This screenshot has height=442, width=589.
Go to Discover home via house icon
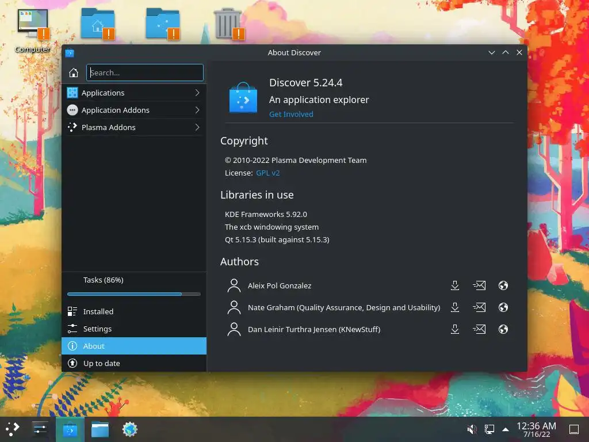coord(74,73)
